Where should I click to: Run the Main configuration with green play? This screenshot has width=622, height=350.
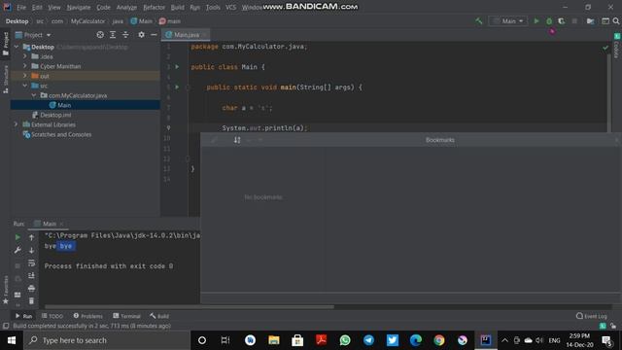[536, 21]
